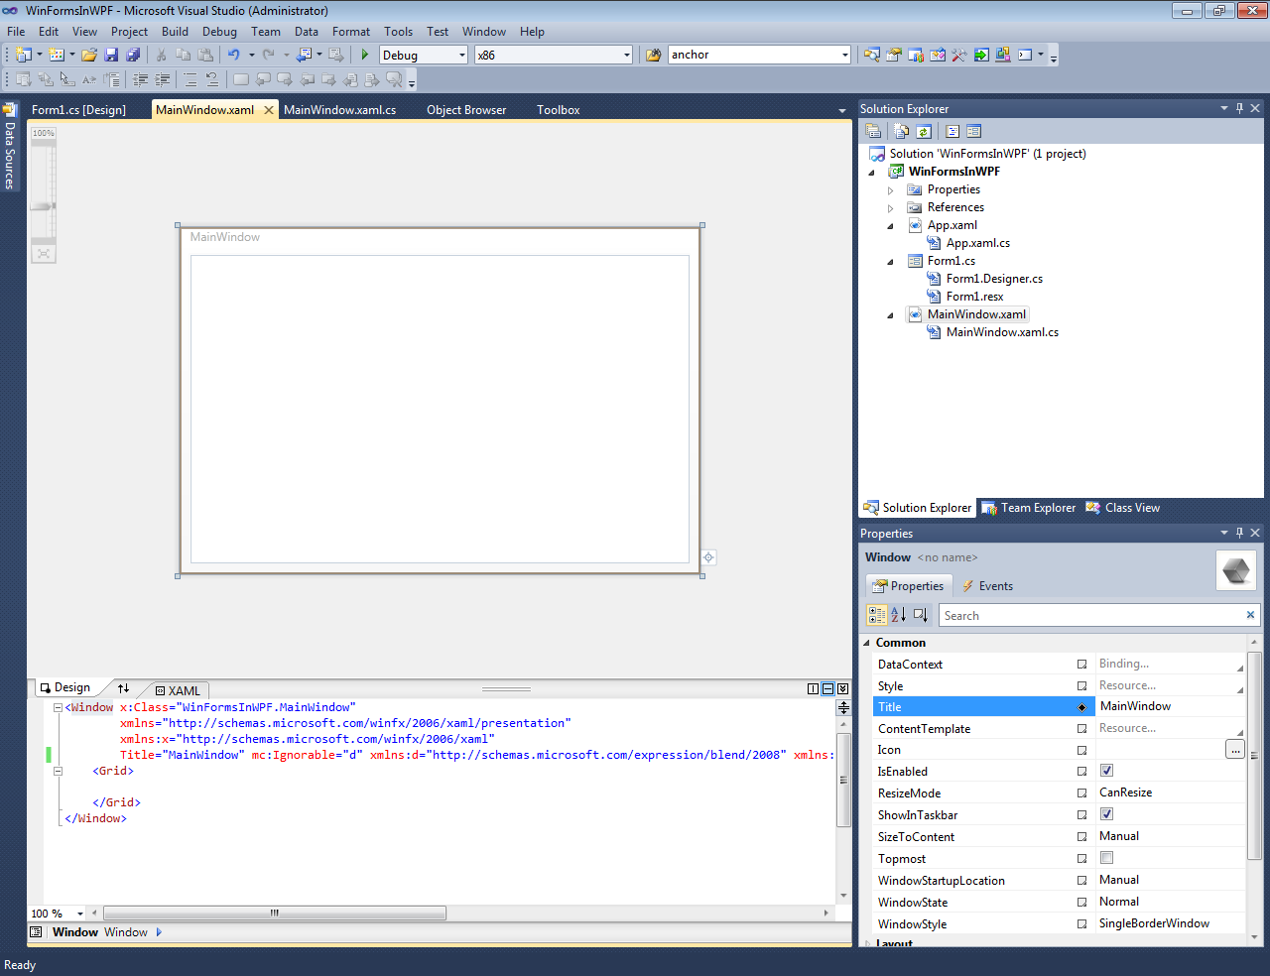
Task: Click the designer zoom slider handle
Action: coord(43,206)
